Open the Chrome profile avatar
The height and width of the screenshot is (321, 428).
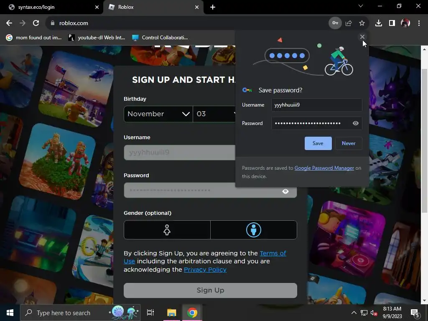click(x=405, y=23)
